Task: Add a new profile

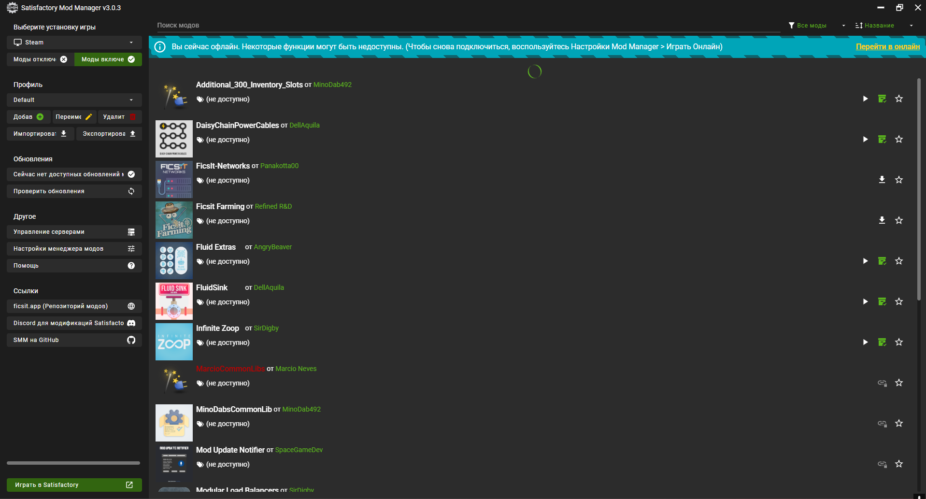Action: (x=28, y=117)
